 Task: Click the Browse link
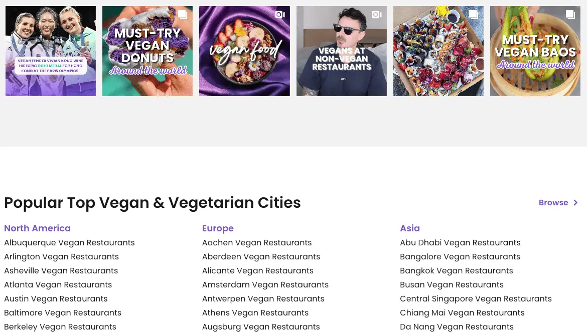(x=553, y=203)
